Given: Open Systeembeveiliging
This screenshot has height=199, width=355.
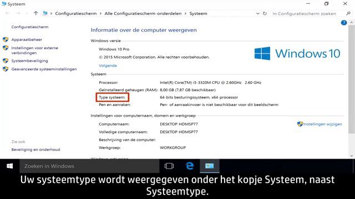Looking at the screenshot, I should pyautogui.click(x=29, y=61).
